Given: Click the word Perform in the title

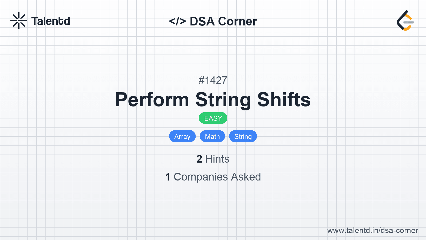Looking at the screenshot, I should [152, 100].
